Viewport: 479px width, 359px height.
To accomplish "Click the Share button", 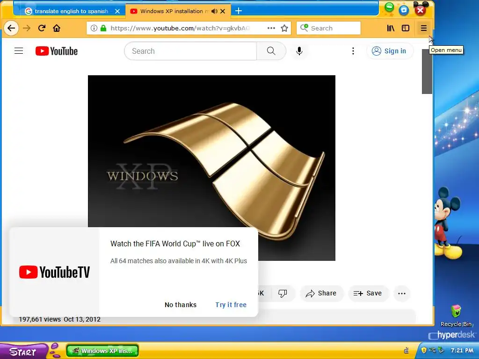I will coord(321,294).
